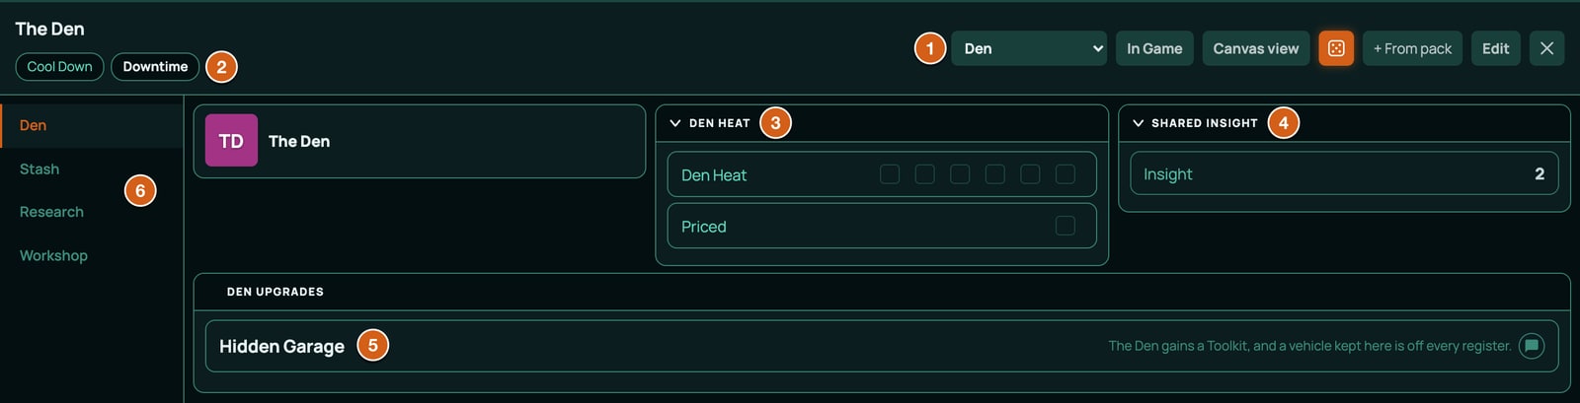Click annotation marker number 1
The image size is (1580, 403).
930,48
